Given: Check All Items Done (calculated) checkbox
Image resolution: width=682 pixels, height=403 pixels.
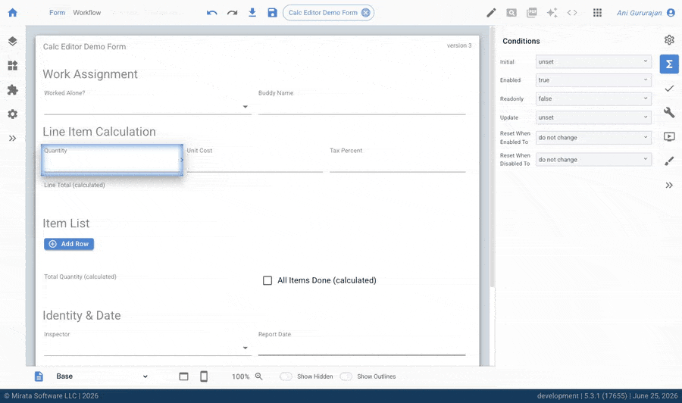Looking at the screenshot, I should 267,280.
